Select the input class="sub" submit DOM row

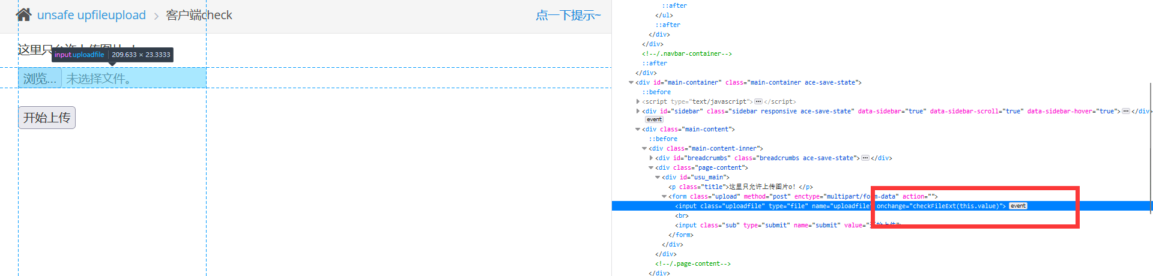coord(882,226)
